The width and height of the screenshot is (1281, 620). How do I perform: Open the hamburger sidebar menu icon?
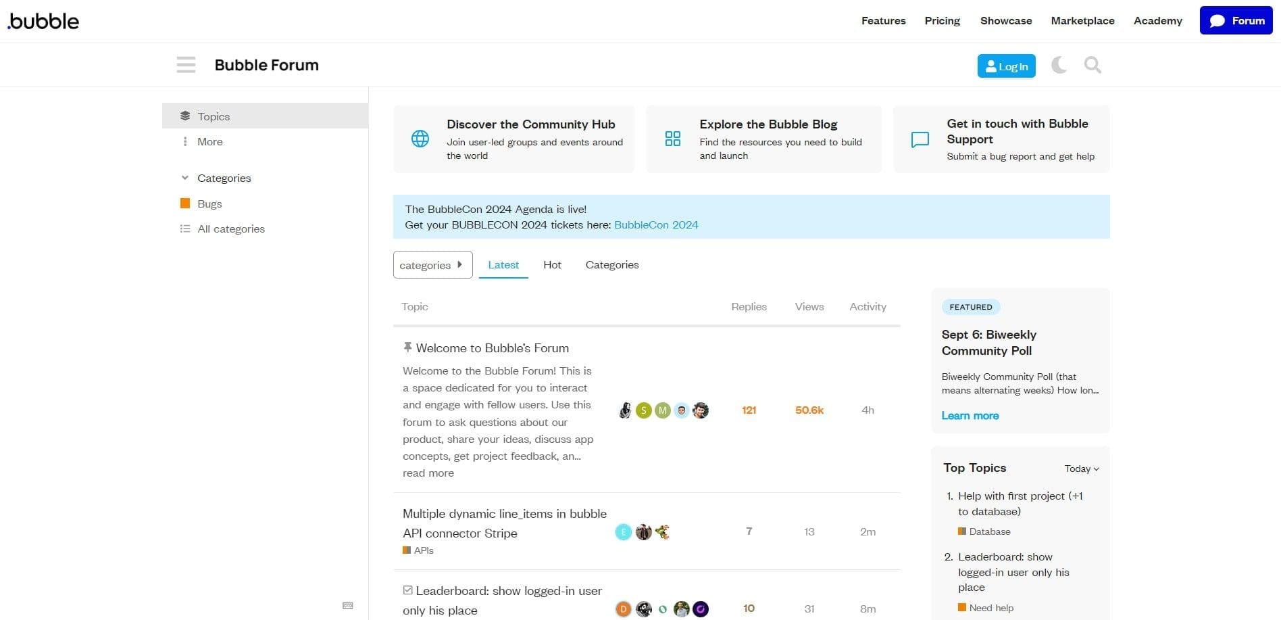tap(186, 65)
